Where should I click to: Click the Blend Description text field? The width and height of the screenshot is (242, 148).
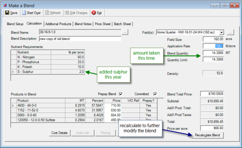pyautogui.click(x=80, y=39)
